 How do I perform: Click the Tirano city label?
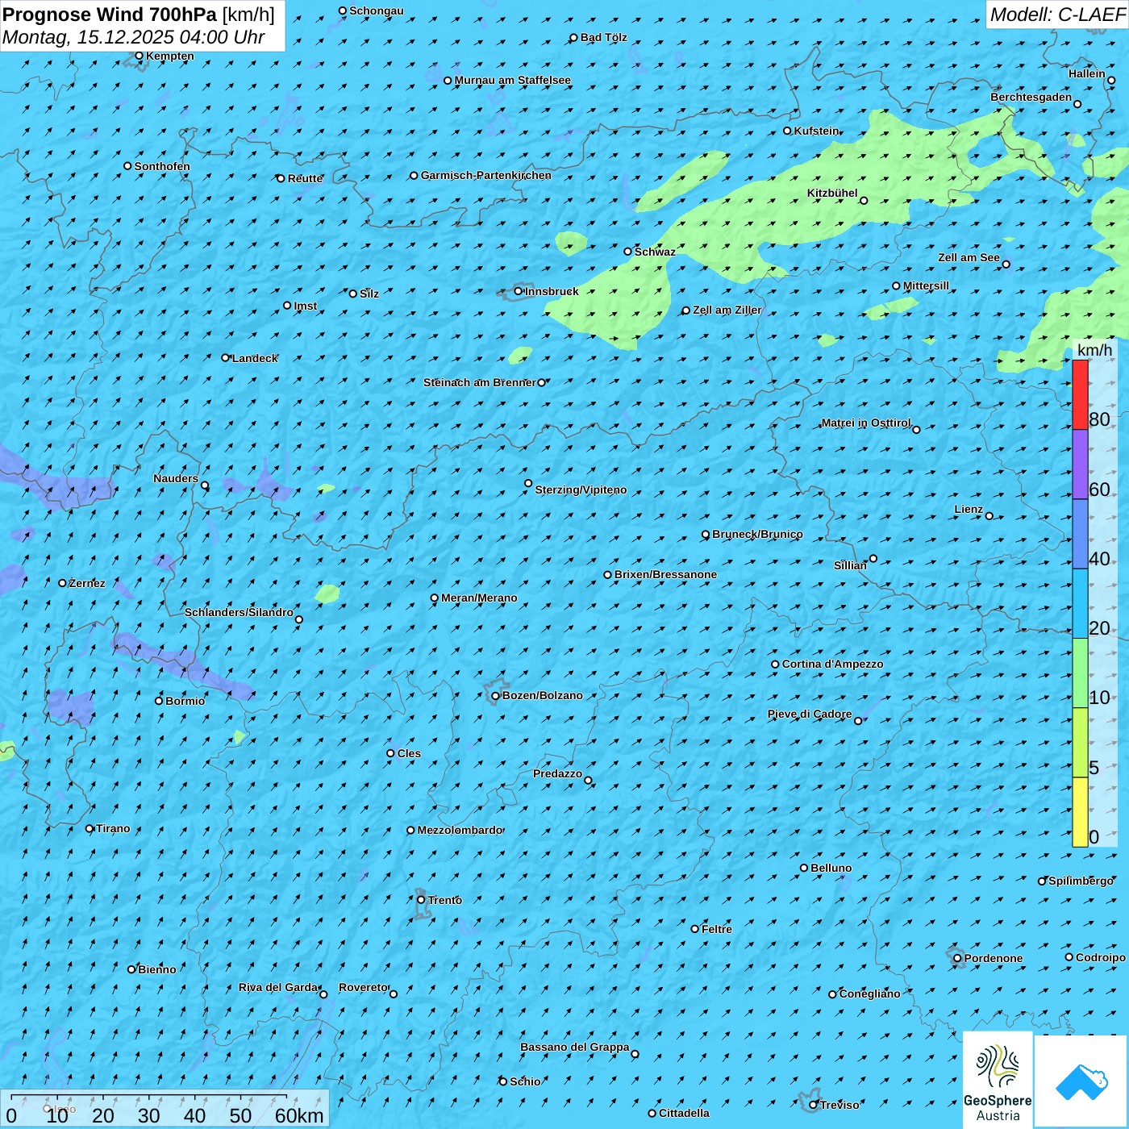pyautogui.click(x=113, y=828)
